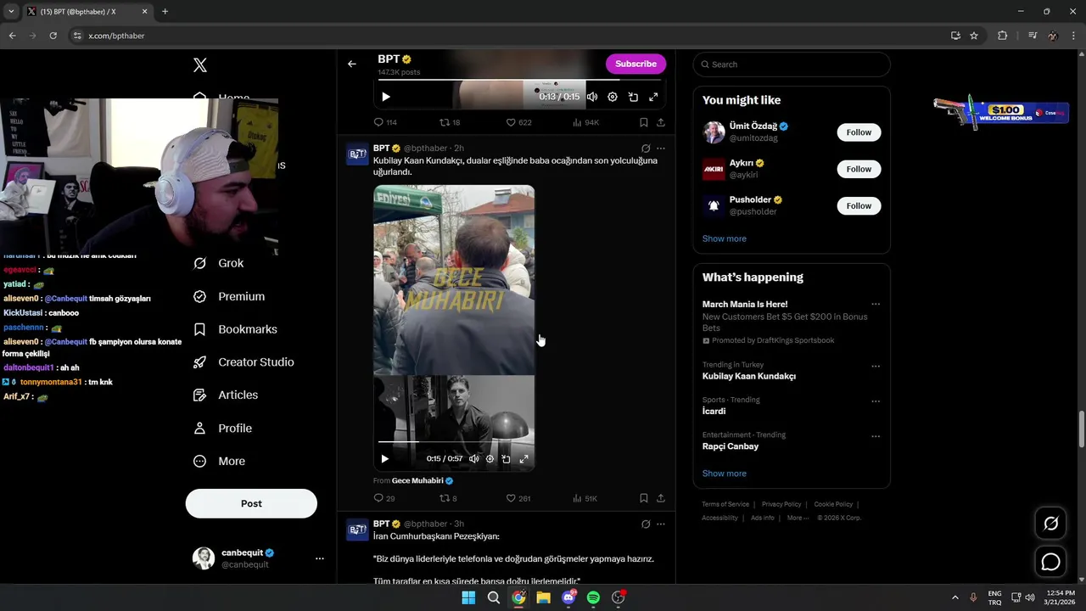This screenshot has height=611, width=1086.
Task: Open Premium in the sidebar
Action: pos(229,296)
